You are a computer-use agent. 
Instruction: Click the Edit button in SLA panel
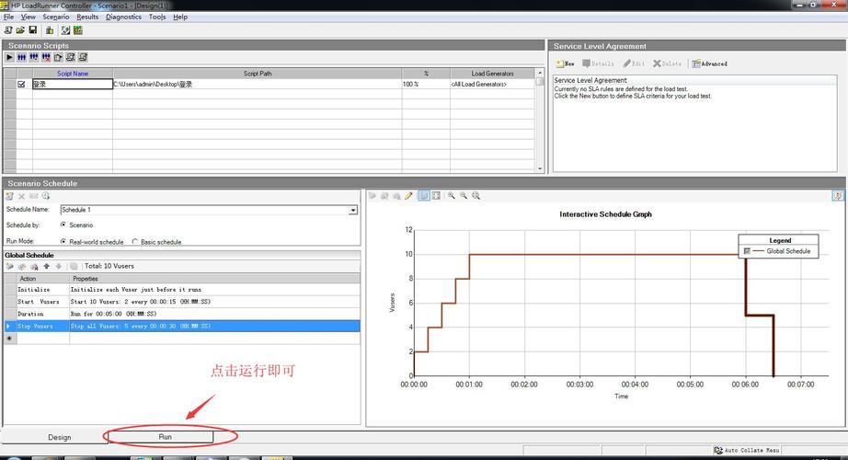tap(634, 63)
